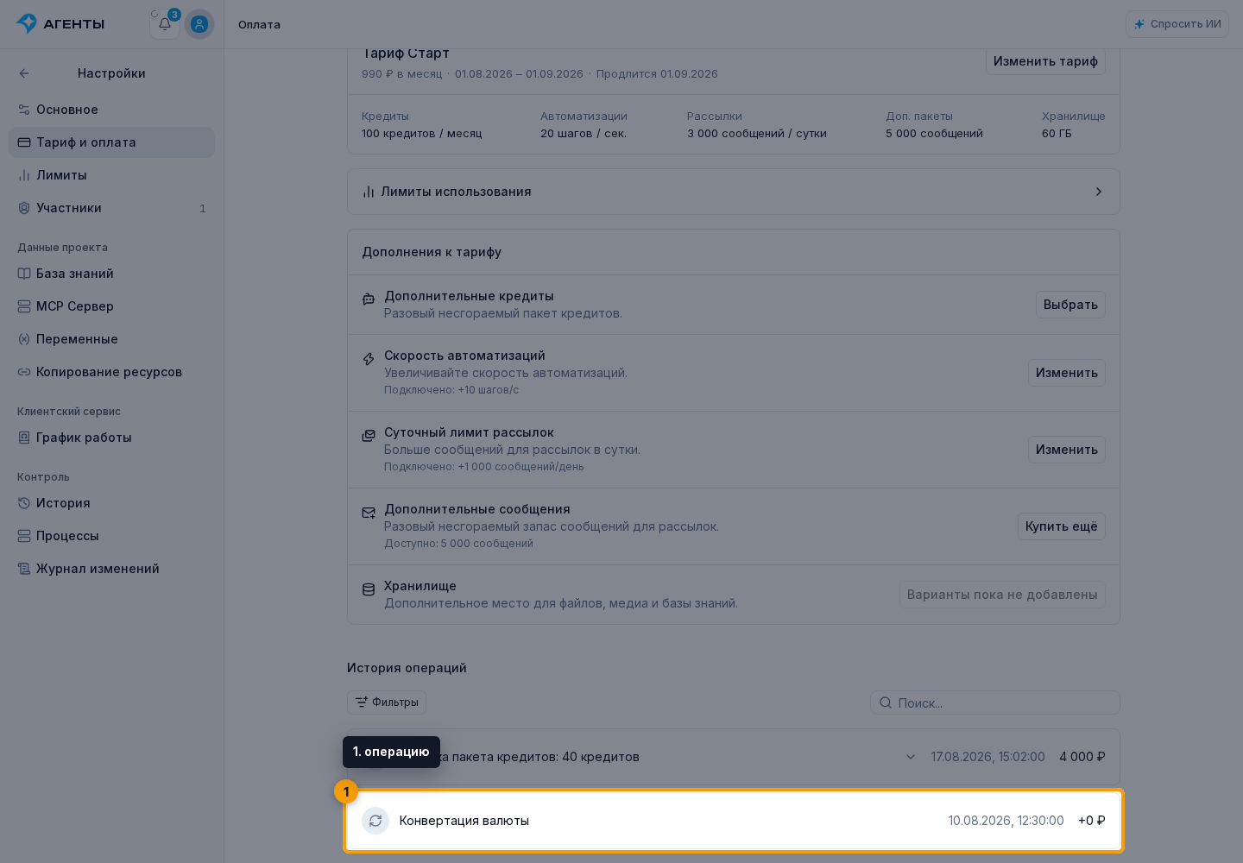Screen dimensions: 1243x863
Task: Click the '100 кредитов / месяц' value
Action: tap(422, 134)
